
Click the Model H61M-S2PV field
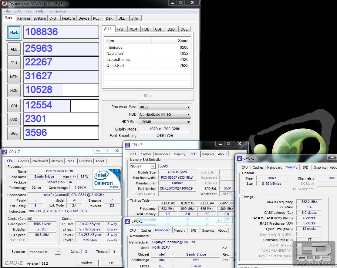coord(180,247)
